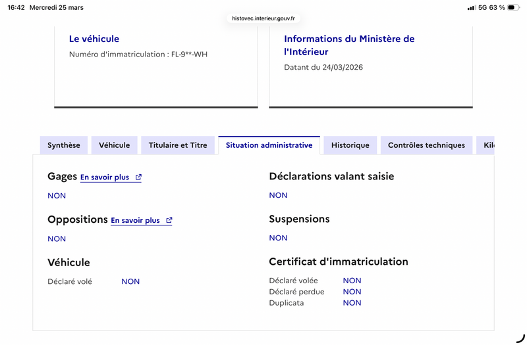
Task: Switch to the Véhicule tab
Action: [115, 145]
